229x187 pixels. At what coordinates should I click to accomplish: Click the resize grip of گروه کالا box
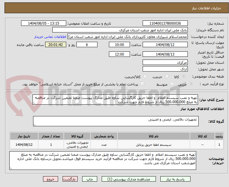pyautogui.click(x=35, y=125)
